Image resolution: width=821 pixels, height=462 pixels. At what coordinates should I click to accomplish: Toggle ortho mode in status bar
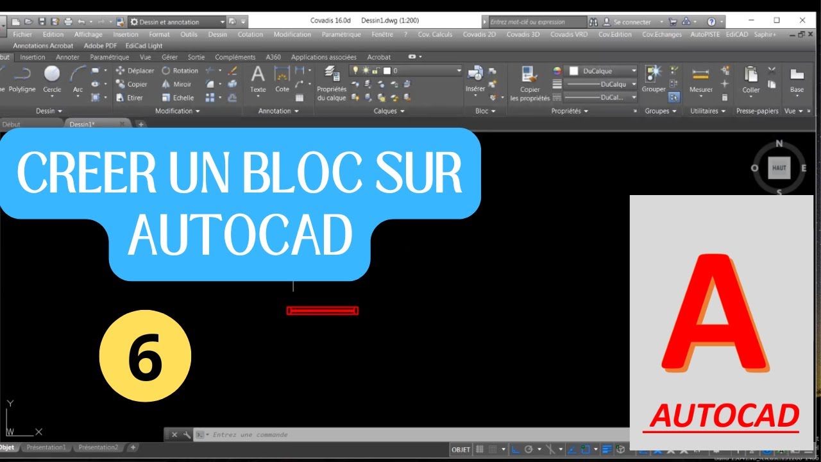coord(515,449)
